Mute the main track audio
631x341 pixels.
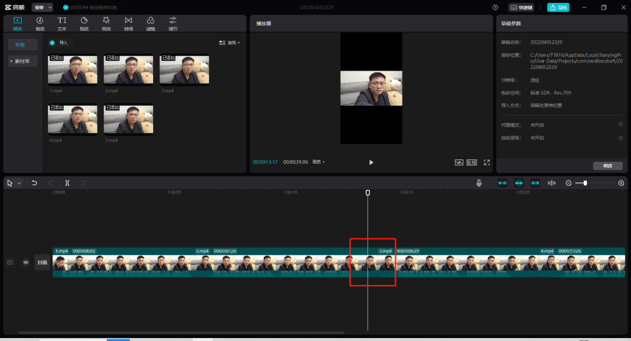click(x=26, y=262)
